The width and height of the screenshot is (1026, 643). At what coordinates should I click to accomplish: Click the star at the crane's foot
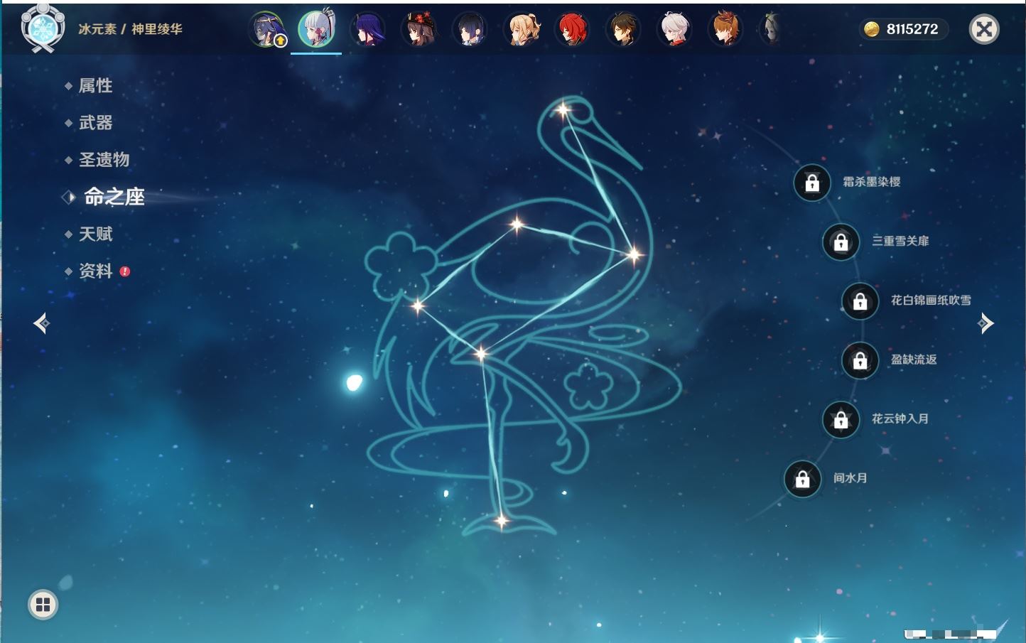click(x=502, y=521)
